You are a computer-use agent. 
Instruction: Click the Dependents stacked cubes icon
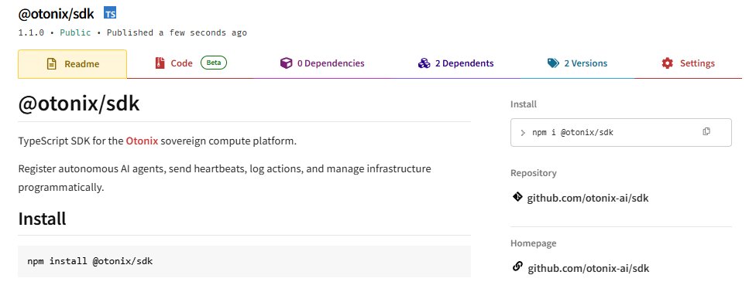[x=424, y=63]
